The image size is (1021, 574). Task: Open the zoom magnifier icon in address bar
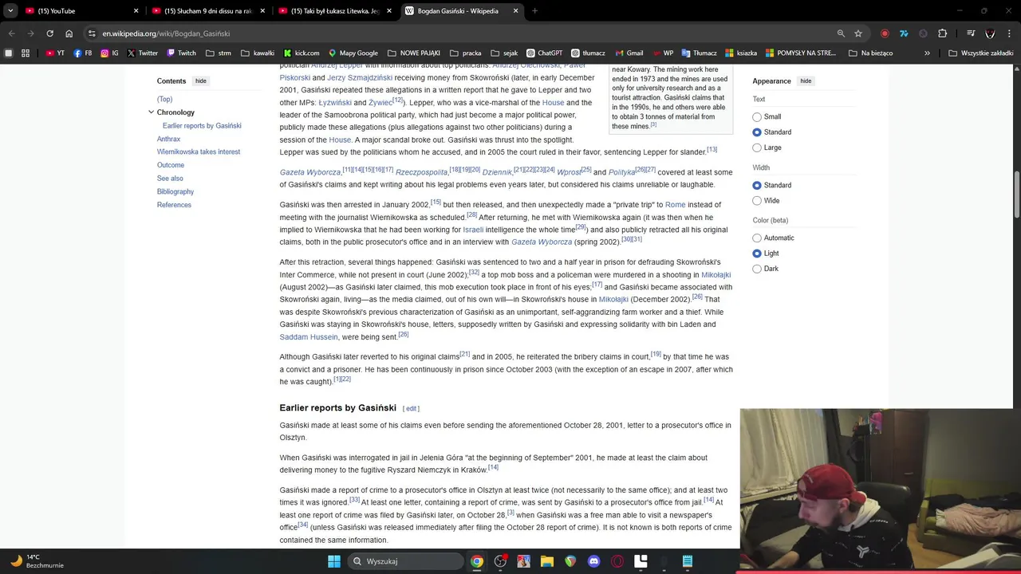coord(841,33)
